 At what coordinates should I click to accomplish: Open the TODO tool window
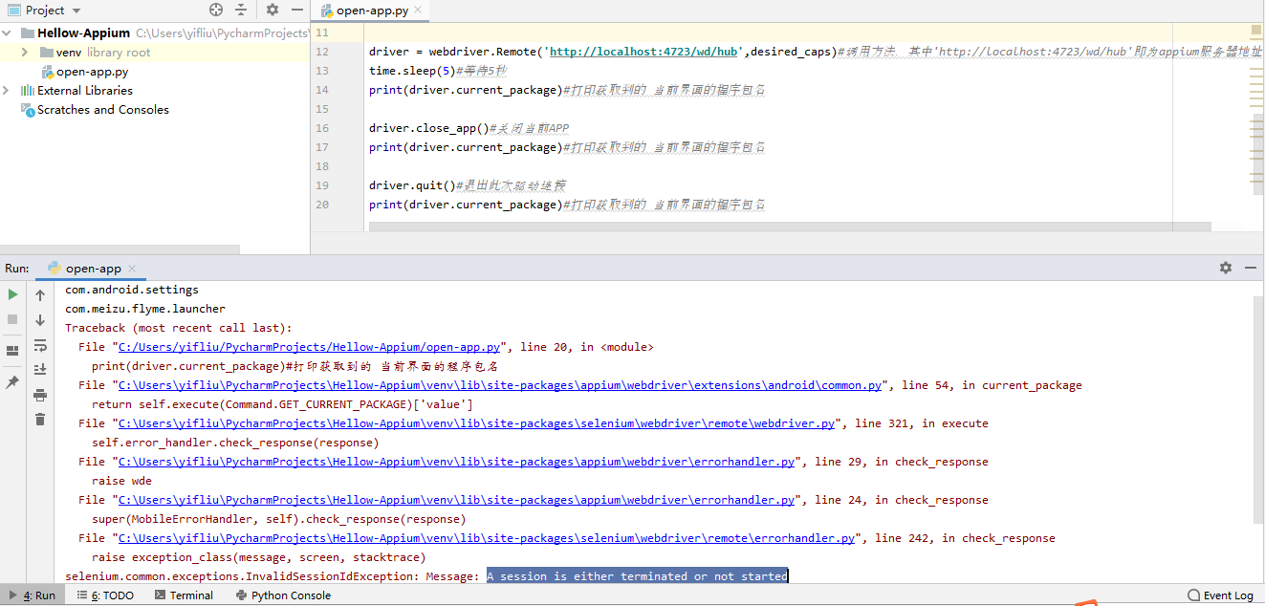[x=108, y=595]
